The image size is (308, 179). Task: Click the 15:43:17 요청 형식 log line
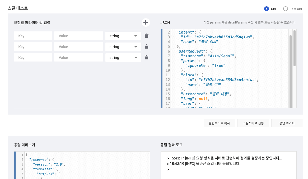(225, 158)
